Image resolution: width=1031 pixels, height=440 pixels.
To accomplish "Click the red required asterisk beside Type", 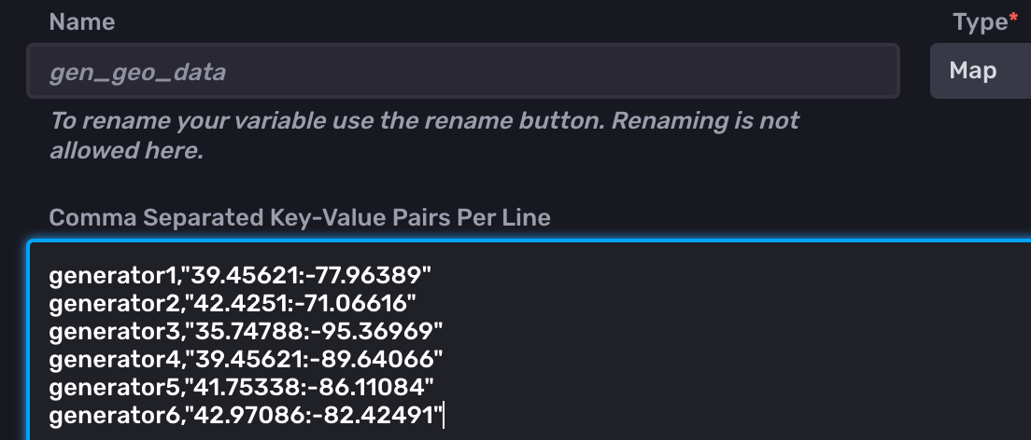I will coord(1014,19).
